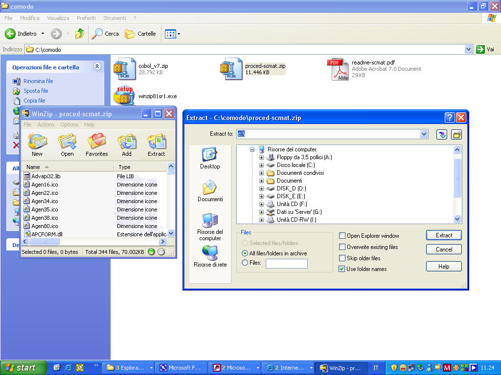Click Sposta file in the task pane
This screenshot has width=501, height=375.
tap(36, 91)
